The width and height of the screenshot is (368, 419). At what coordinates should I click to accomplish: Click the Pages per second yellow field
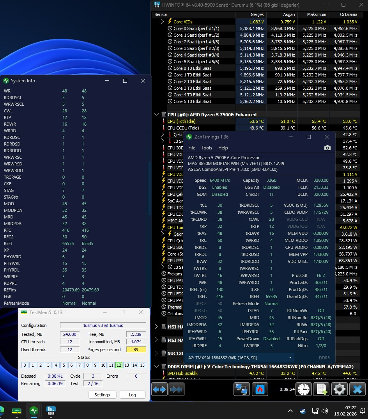point(136,350)
